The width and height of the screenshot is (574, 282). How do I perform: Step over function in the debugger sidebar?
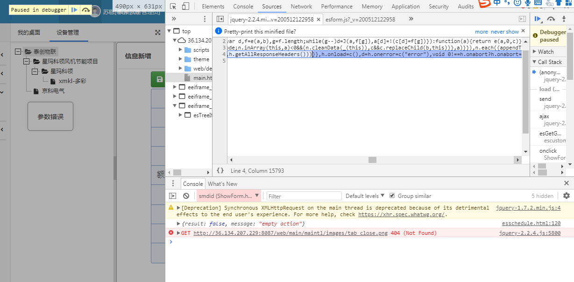pyautogui.click(x=551, y=19)
